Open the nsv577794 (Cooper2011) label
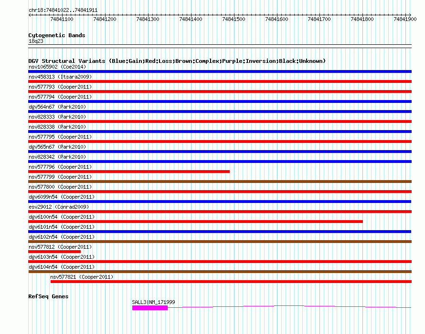This screenshot has width=425, height=334. pos(60,97)
